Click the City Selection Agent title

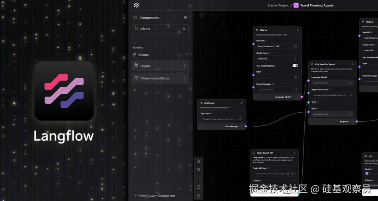click(325, 64)
